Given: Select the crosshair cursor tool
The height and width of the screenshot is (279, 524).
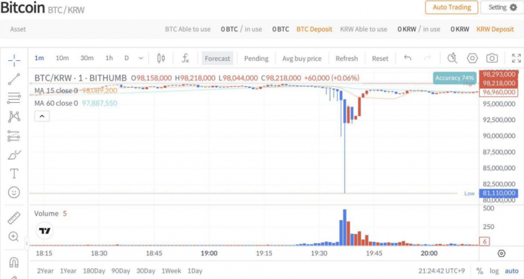Looking at the screenshot, I should coord(14,60).
